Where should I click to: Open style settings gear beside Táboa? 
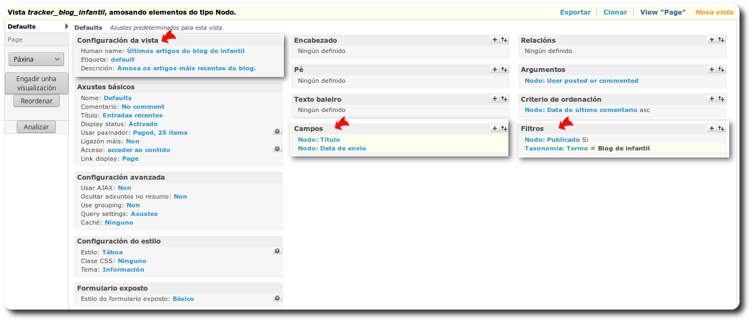tap(277, 251)
